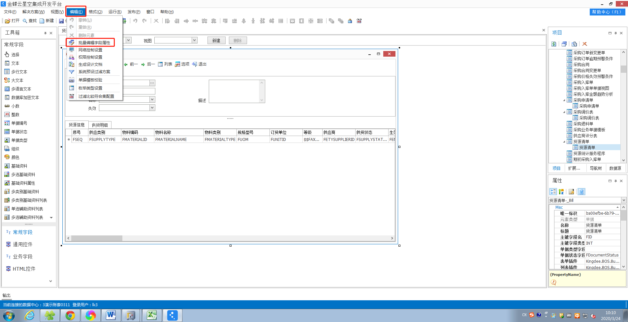Click the delete X icon in toolbar
This screenshot has width=628, height=322.
pyautogui.click(x=156, y=21)
